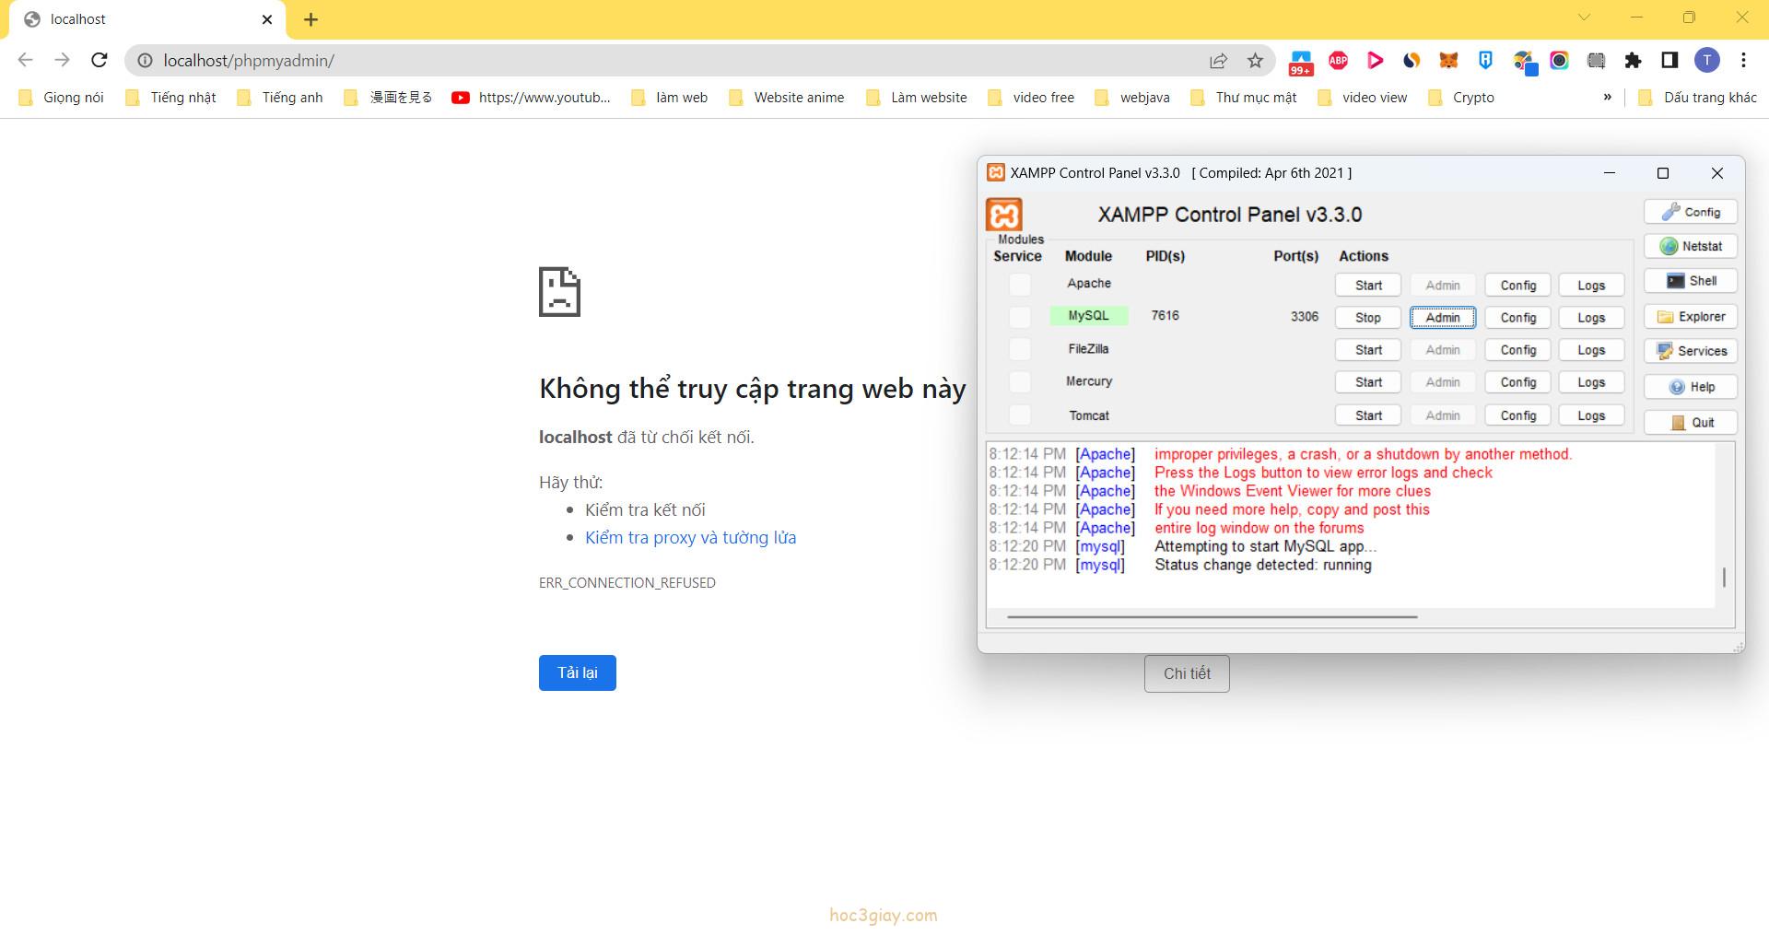The width and height of the screenshot is (1769, 935).
Task: Open Apache Config
Action: 1517,286
